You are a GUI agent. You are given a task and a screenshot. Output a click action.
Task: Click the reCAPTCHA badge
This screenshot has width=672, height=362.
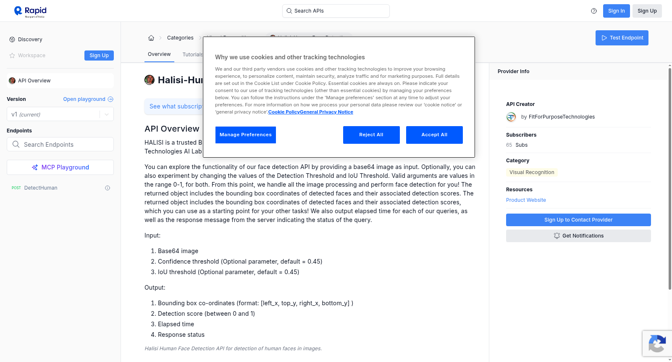pos(657,344)
